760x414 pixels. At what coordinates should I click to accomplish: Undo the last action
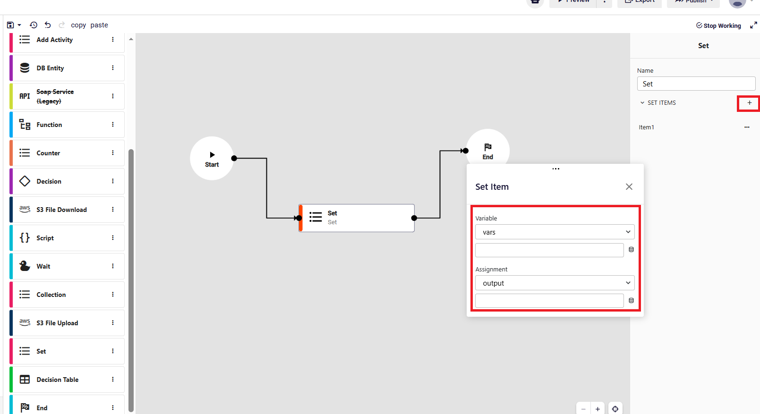(x=48, y=25)
